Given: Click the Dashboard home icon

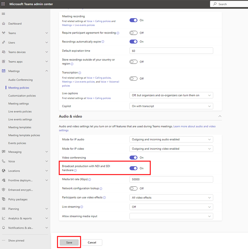Looking at the screenshot, I should (4, 24).
